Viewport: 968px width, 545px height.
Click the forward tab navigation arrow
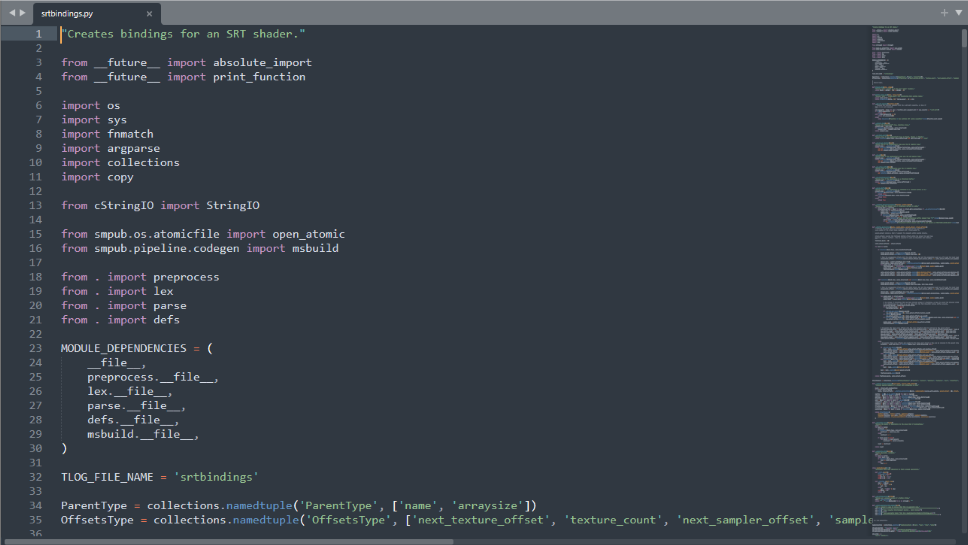coord(22,13)
